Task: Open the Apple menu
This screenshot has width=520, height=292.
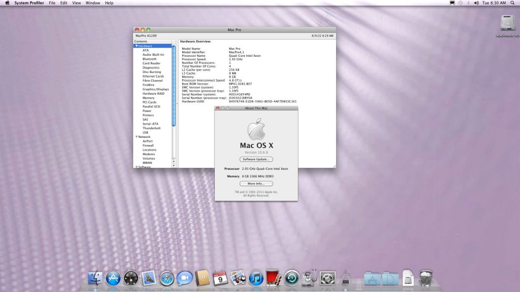Action: point(7,3)
